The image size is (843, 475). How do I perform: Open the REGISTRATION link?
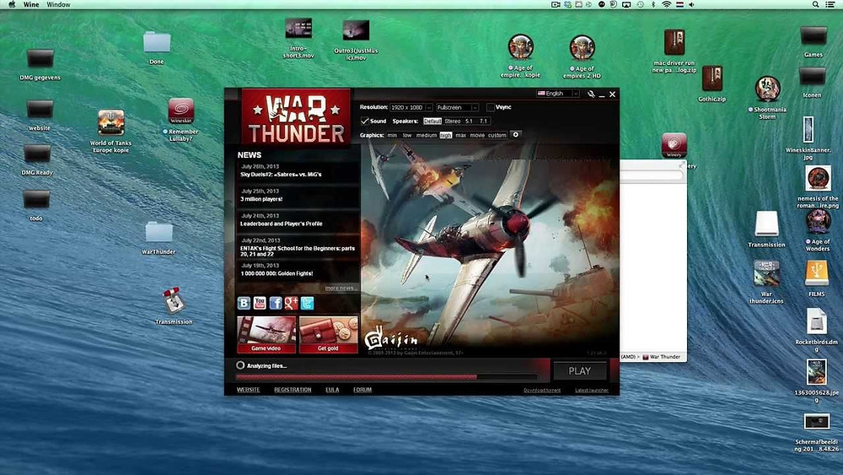point(293,390)
